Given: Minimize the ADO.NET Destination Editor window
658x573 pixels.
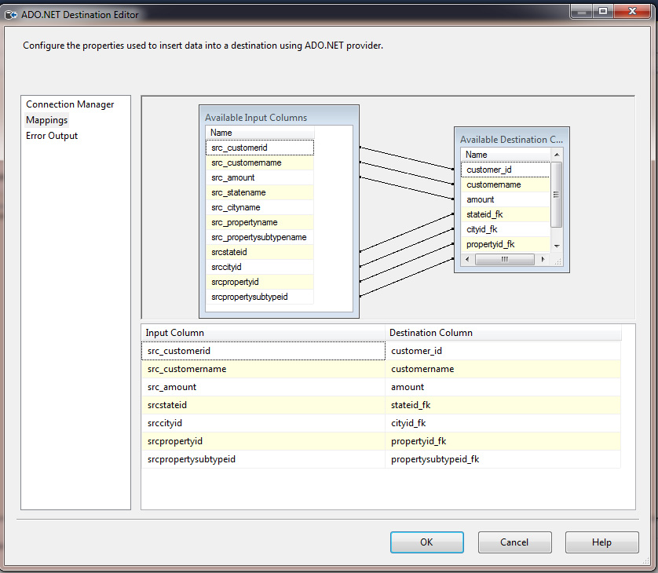Looking at the screenshot, I should click(x=582, y=12).
